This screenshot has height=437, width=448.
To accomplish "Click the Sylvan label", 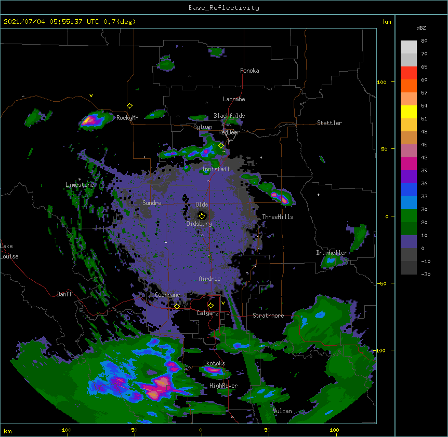I will [x=203, y=127].
